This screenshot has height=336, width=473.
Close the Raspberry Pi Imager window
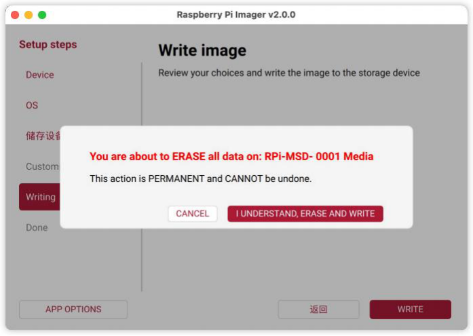15,15
